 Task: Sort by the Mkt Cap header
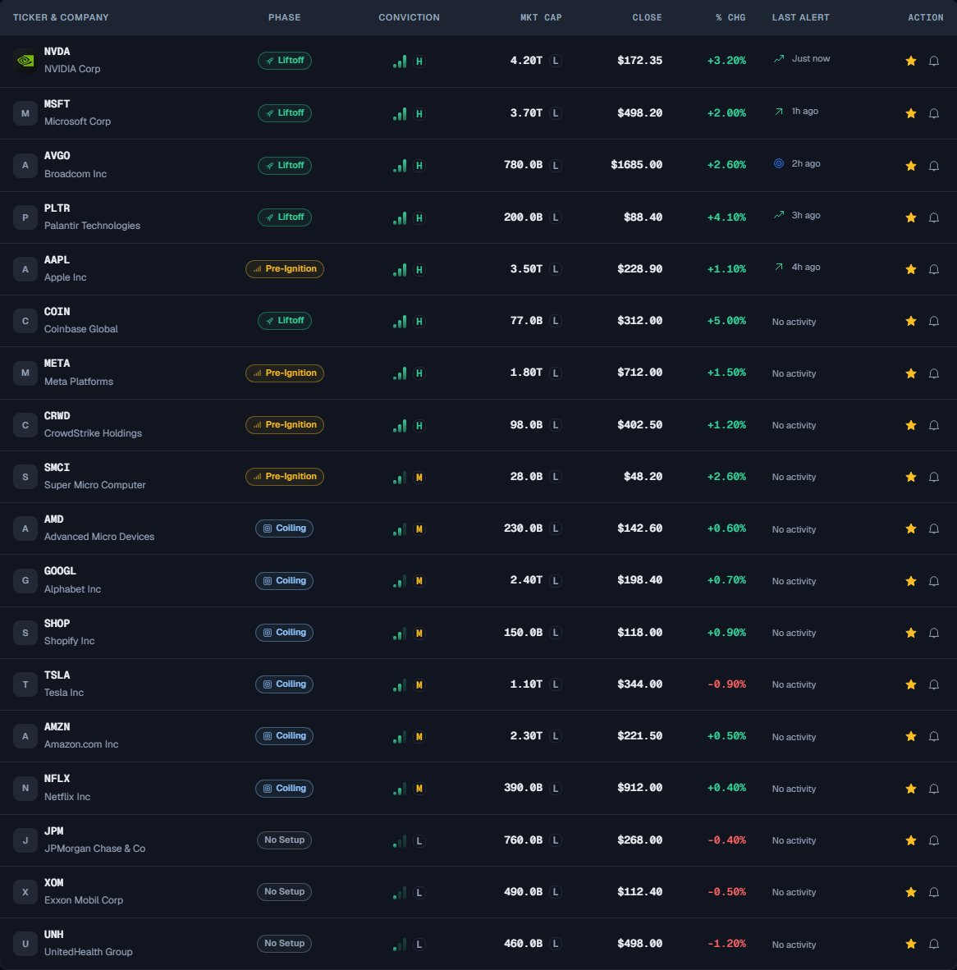(x=541, y=17)
